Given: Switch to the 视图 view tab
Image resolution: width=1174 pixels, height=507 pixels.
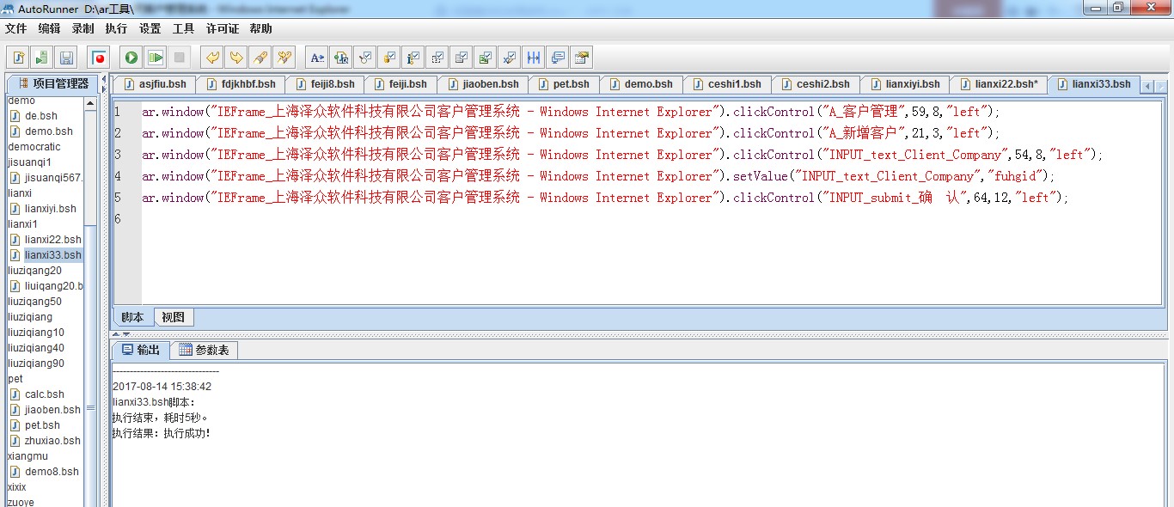Looking at the screenshot, I should [173, 317].
